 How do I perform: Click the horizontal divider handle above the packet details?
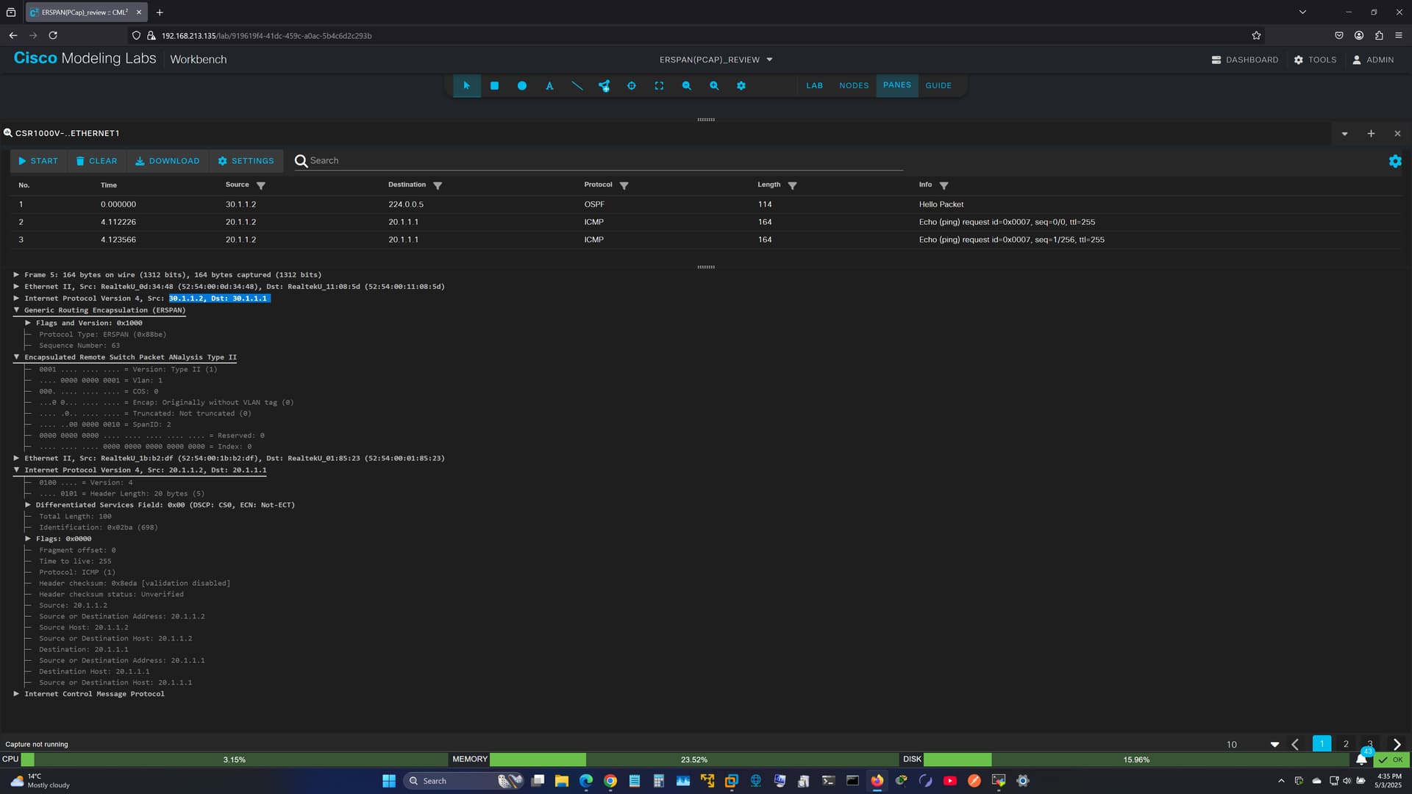(x=706, y=267)
